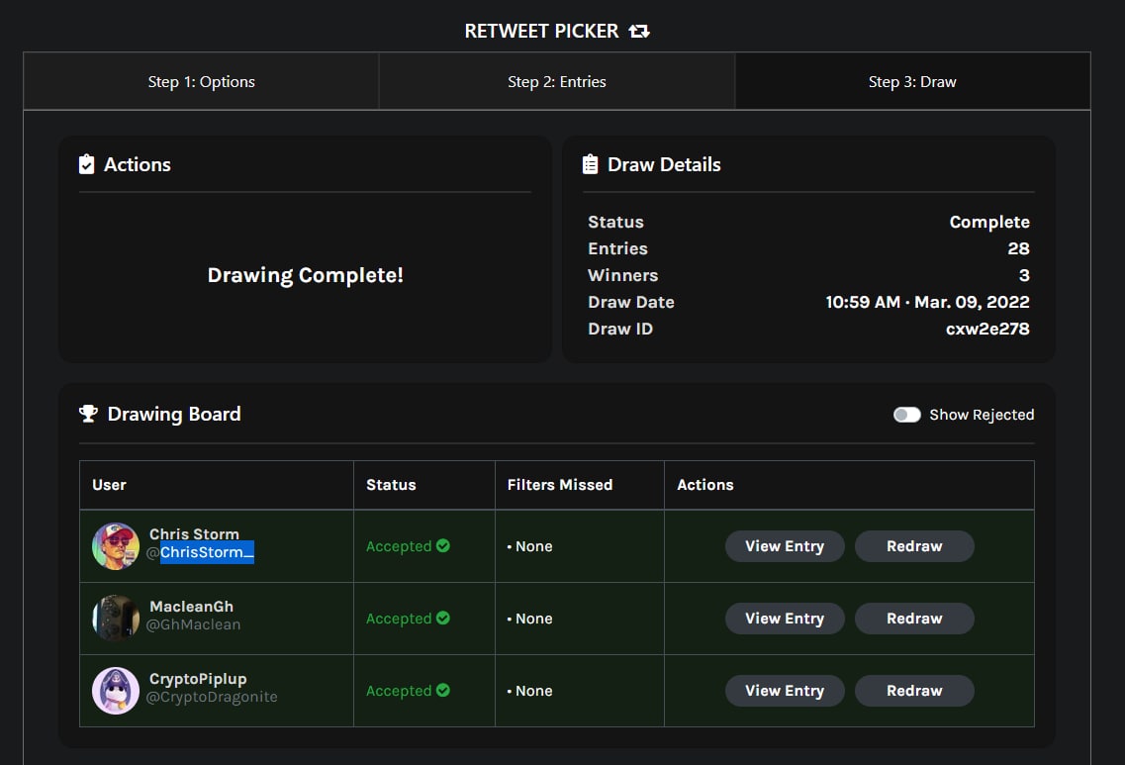Click the trophy icon beside Drawing Board
The height and width of the screenshot is (765, 1125).
point(88,414)
